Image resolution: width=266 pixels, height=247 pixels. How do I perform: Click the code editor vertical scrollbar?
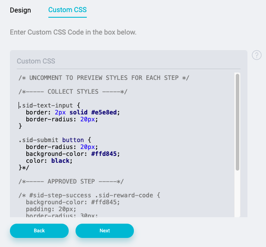click(x=237, y=122)
